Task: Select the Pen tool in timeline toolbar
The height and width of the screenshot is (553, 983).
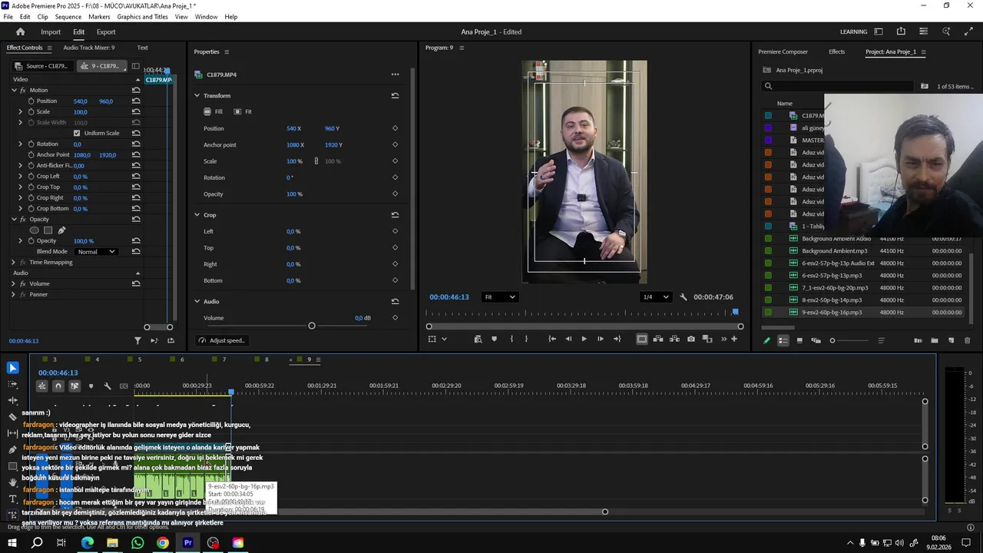Action: point(12,449)
